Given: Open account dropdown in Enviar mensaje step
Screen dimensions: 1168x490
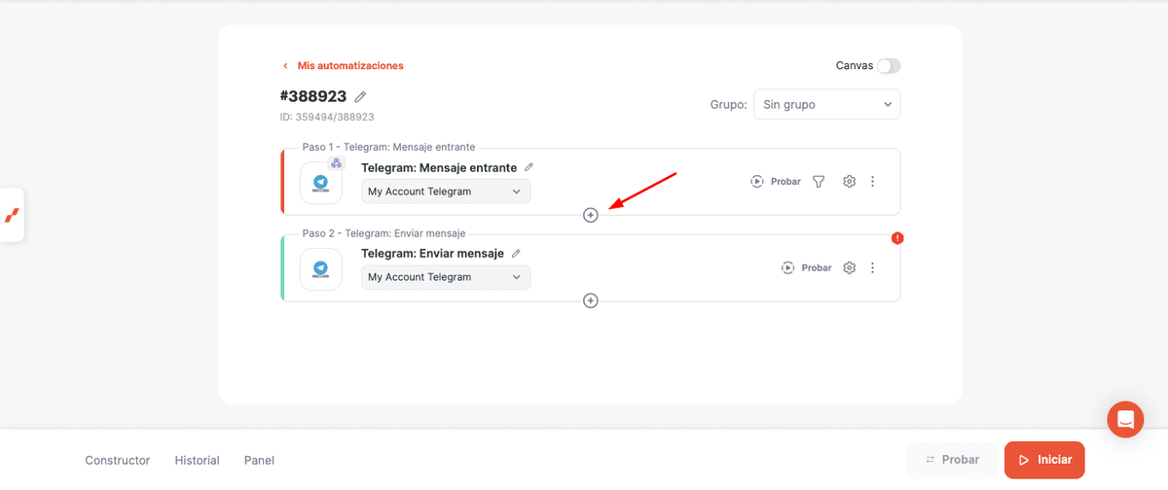Looking at the screenshot, I should pos(446,277).
